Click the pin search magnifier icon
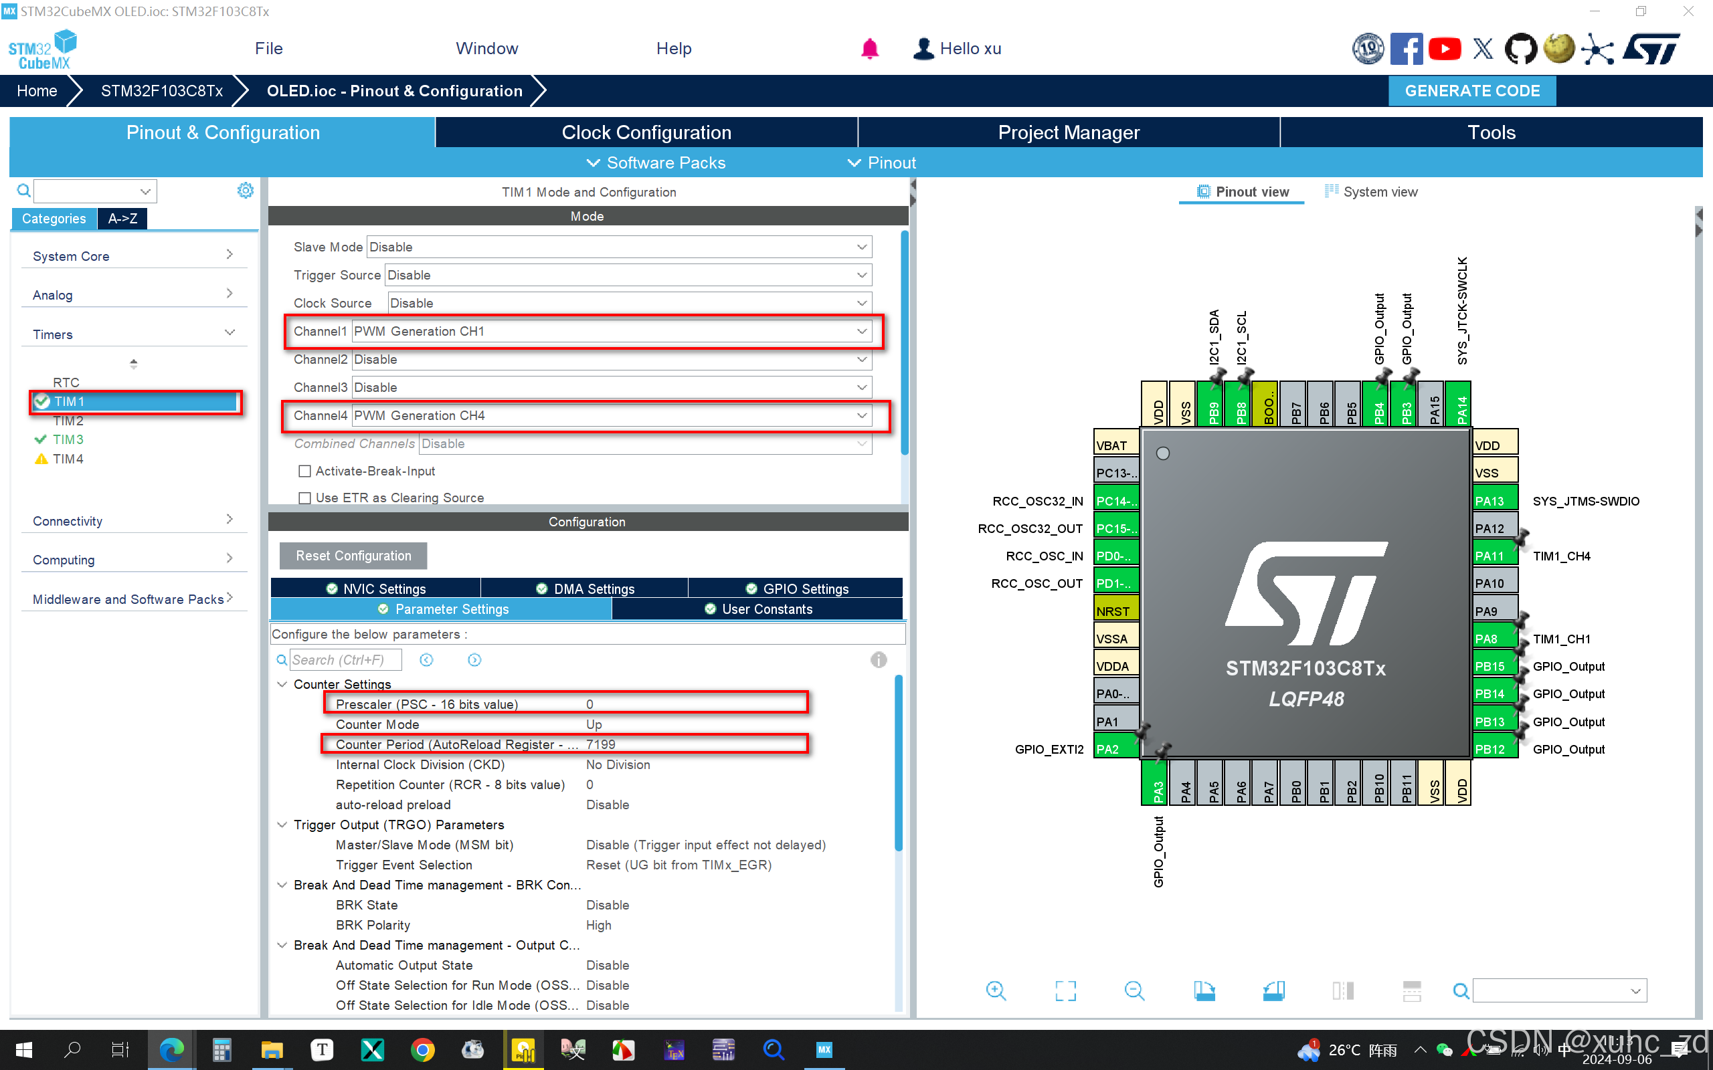The width and height of the screenshot is (1713, 1070). (1460, 990)
